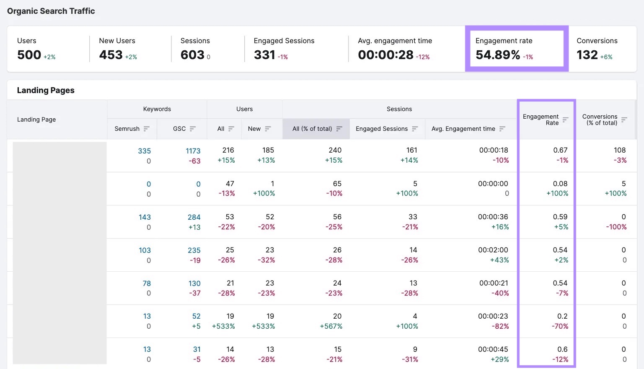Sort the New users column
The width and height of the screenshot is (644, 369).
pyautogui.click(x=268, y=129)
